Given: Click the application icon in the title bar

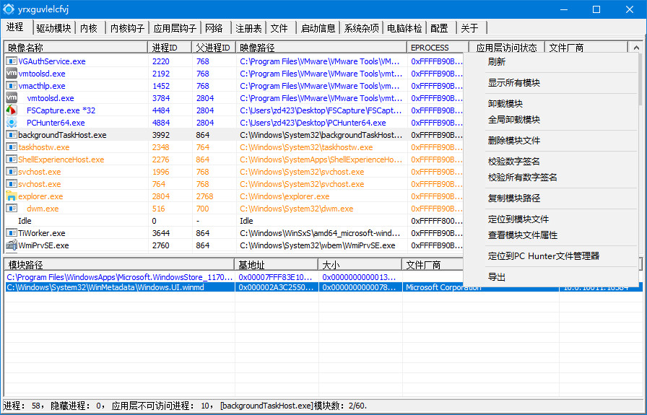Looking at the screenshot, I should (9, 9).
